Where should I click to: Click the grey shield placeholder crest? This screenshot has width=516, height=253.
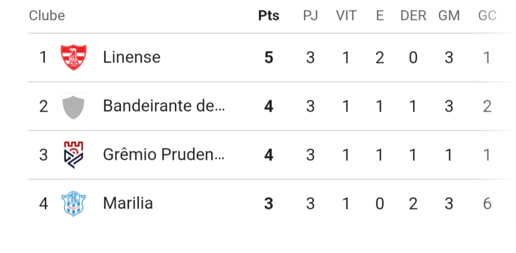[74, 107]
